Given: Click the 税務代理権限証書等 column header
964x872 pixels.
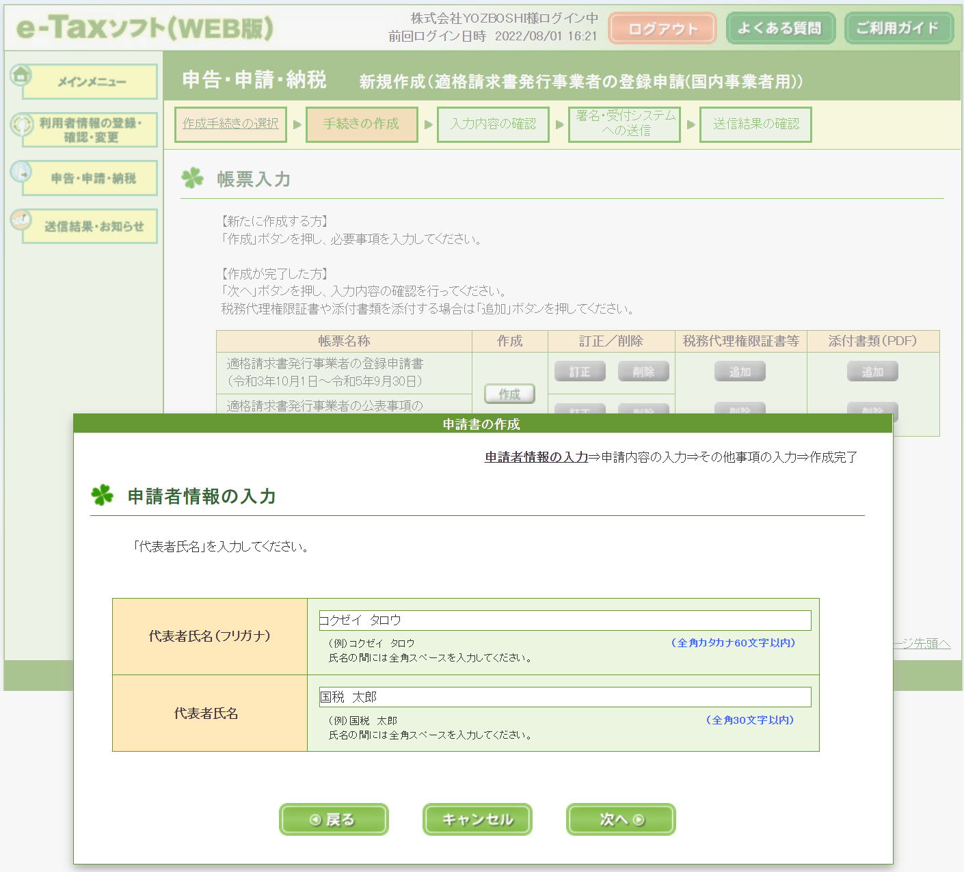Looking at the screenshot, I should [741, 341].
